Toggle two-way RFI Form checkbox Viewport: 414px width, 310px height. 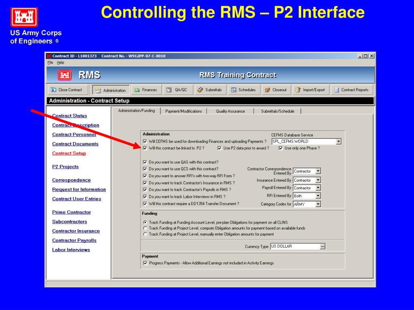[x=145, y=176]
